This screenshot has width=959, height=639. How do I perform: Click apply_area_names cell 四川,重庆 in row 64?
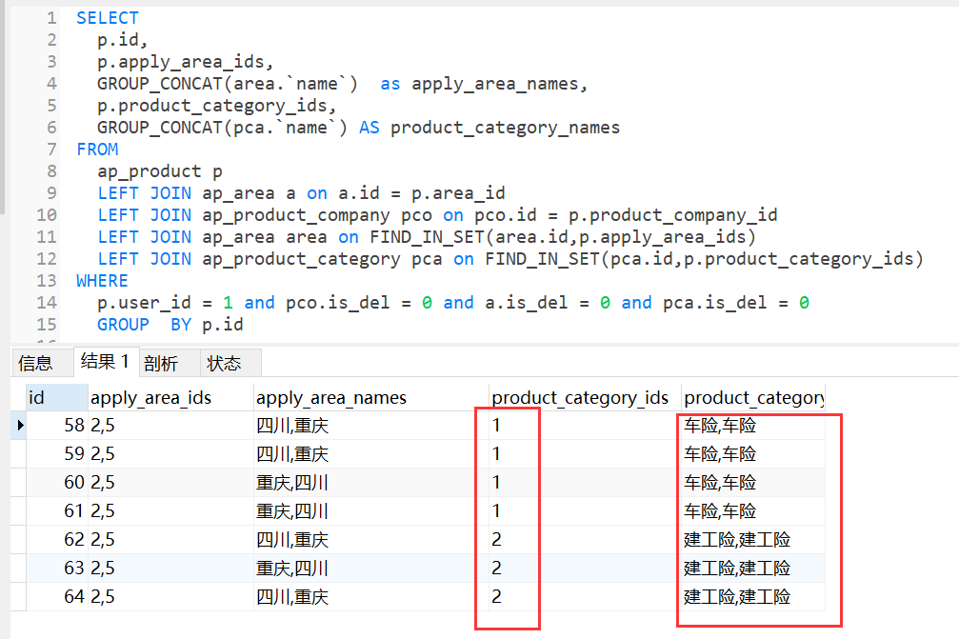point(370,596)
